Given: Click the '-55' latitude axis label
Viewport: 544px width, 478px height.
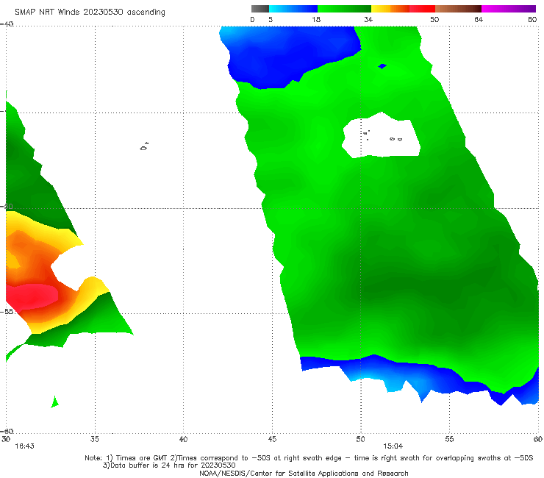Looking at the screenshot, I should 7,312.
